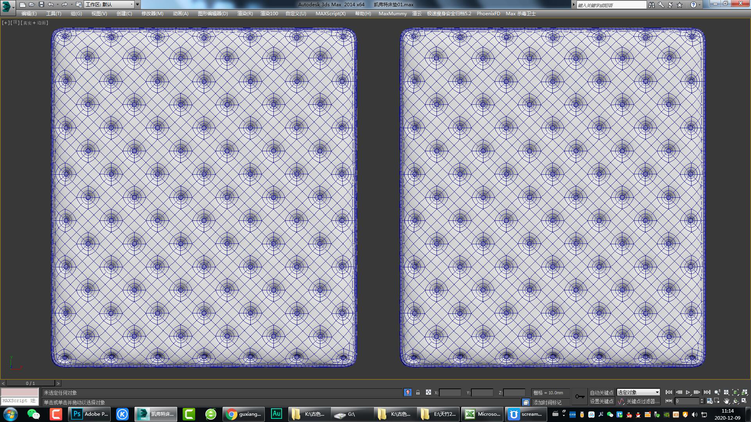Click the Go to End playback icon
The image size is (751, 422).
pyautogui.click(x=707, y=392)
